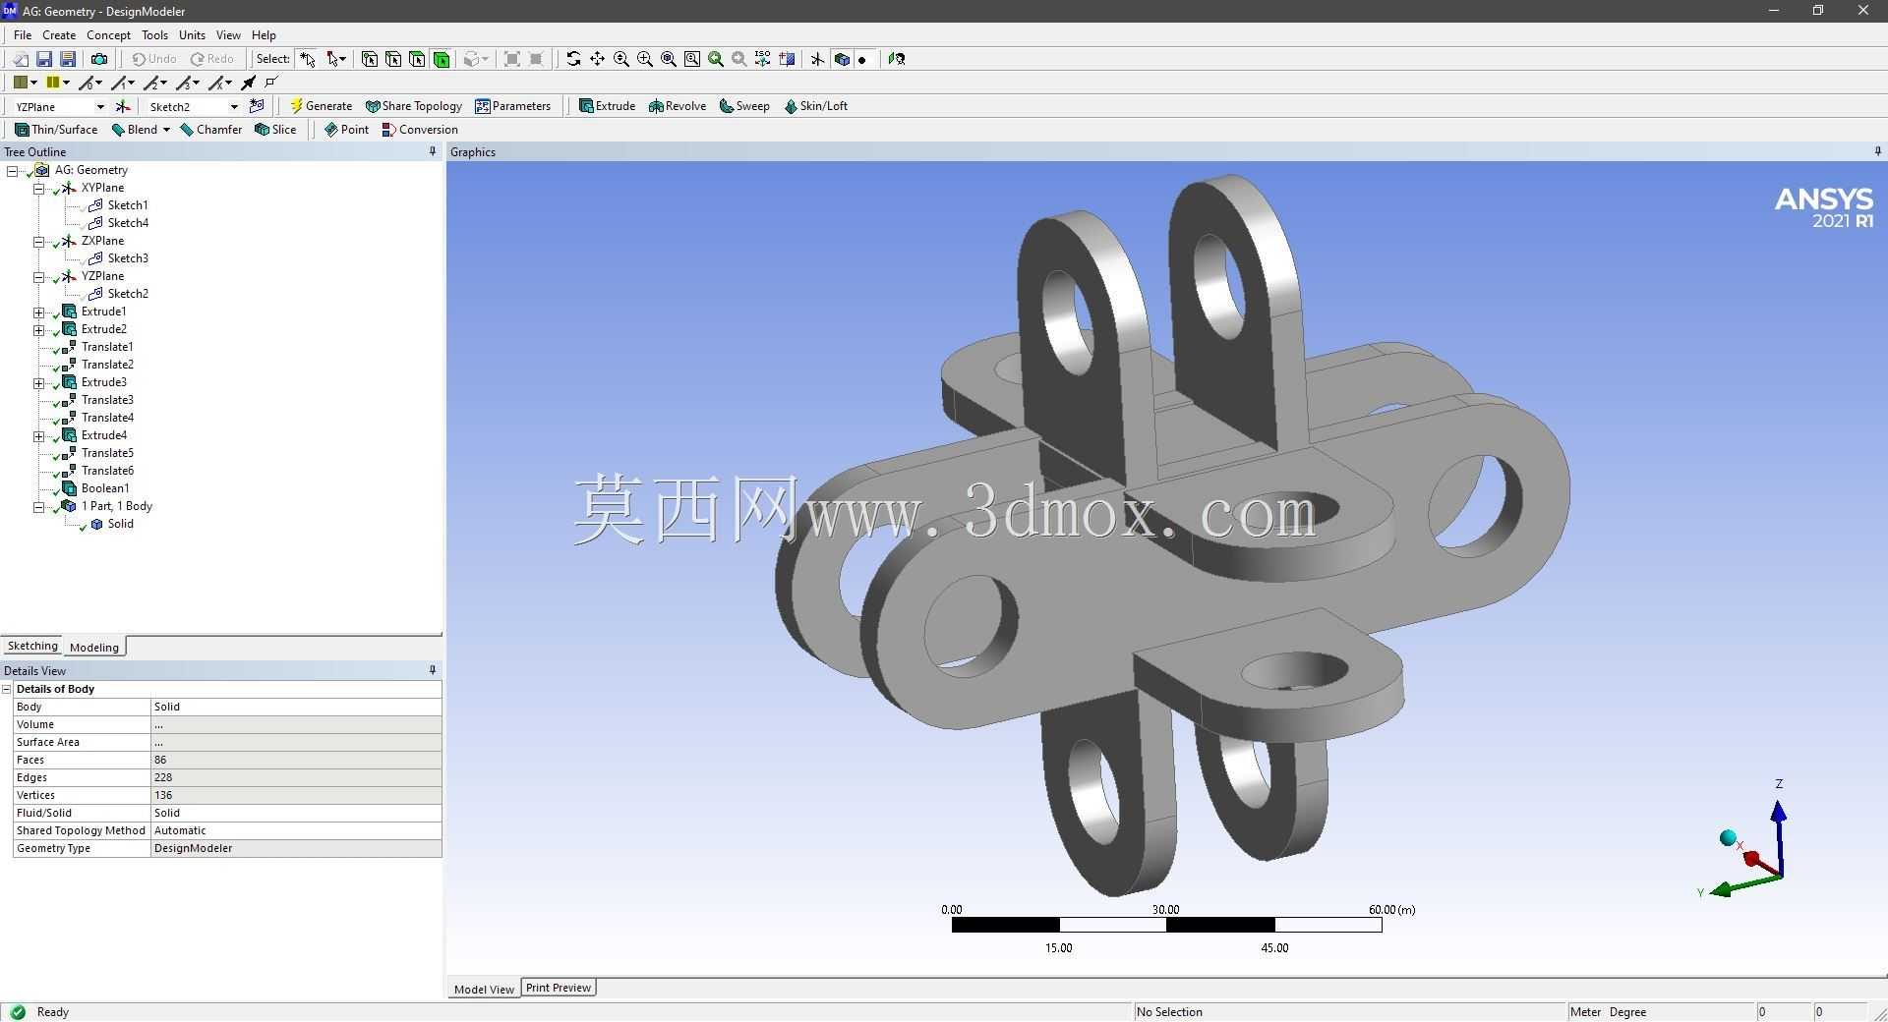
Task: Open the File menu
Action: (23, 34)
